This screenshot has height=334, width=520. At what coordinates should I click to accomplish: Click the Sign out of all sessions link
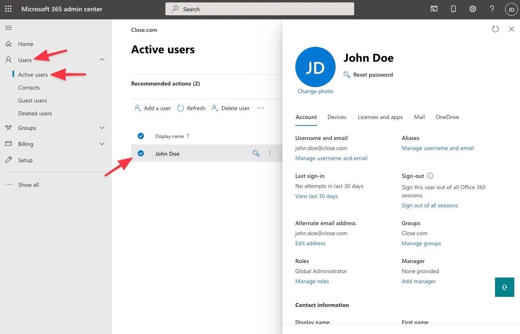coord(430,205)
